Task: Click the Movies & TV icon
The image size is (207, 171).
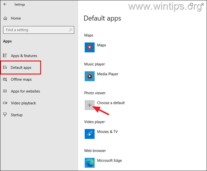Action: [x=89, y=134]
